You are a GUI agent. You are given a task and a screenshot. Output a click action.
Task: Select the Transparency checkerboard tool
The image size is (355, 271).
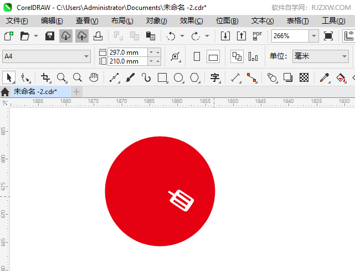(x=304, y=78)
